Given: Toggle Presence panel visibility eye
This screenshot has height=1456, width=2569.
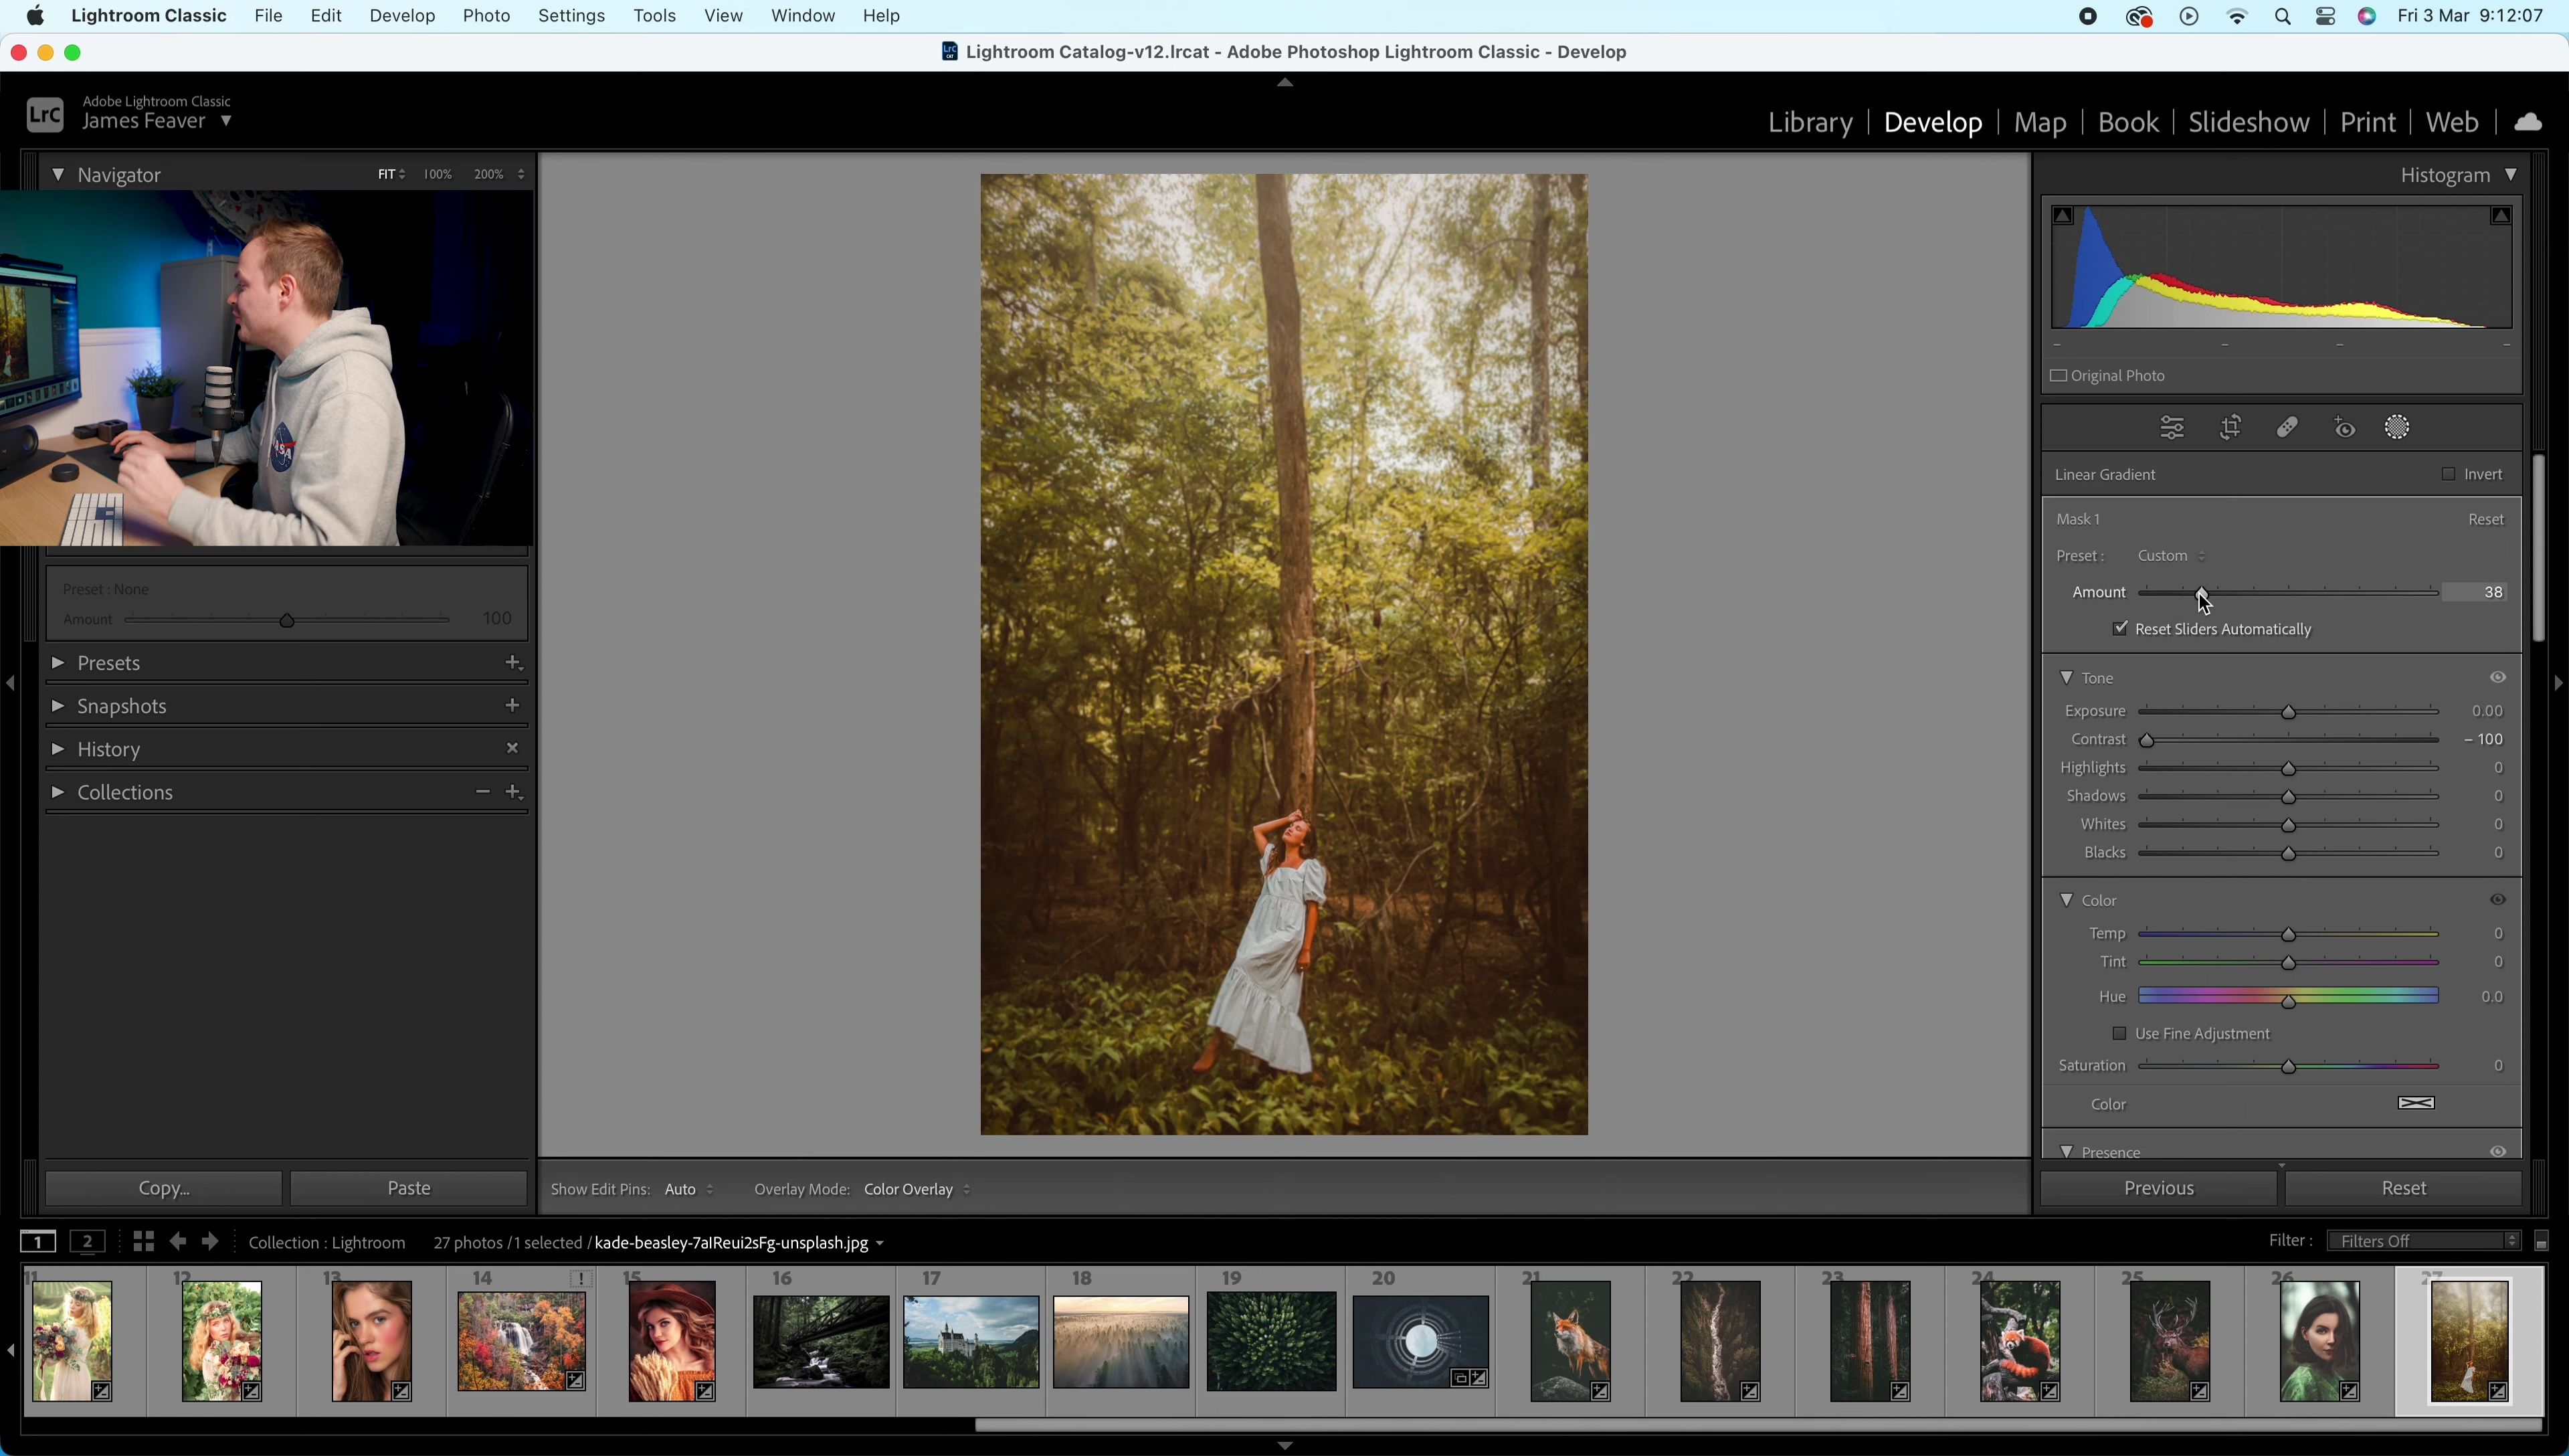Looking at the screenshot, I should pyautogui.click(x=2497, y=1151).
